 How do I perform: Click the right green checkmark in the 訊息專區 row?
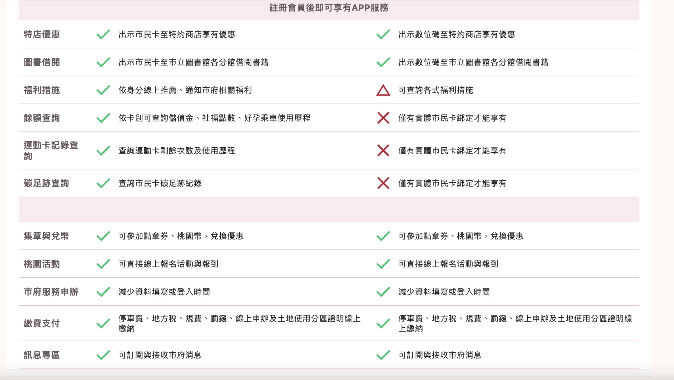coord(383,355)
